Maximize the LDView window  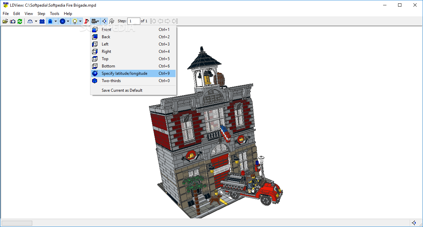(x=400, y=5)
